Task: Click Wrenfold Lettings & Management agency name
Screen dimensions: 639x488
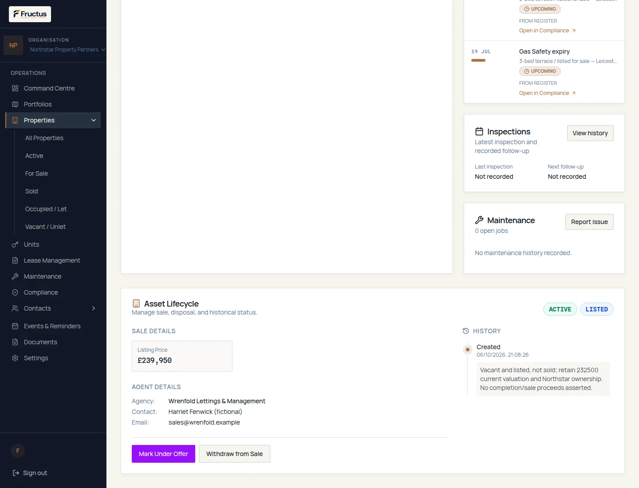Action: 217,401
